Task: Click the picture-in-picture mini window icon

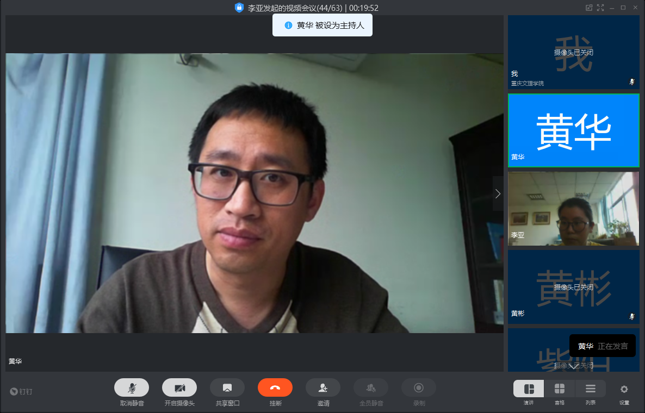Action: 588,8
